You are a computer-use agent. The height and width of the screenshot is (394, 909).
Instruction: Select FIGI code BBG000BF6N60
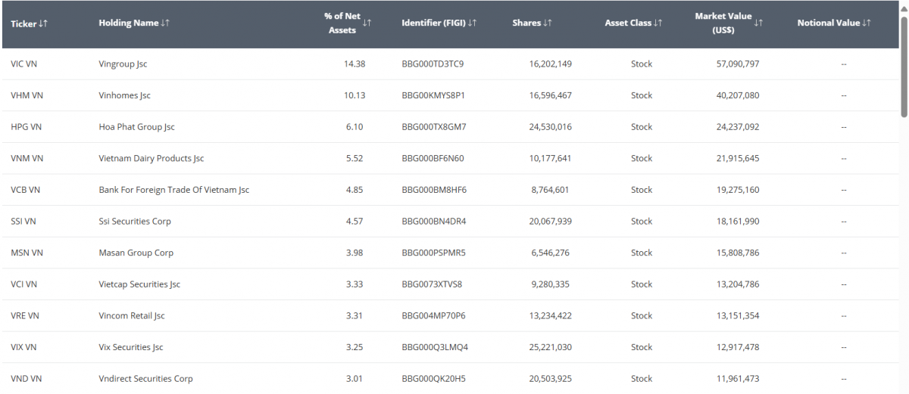(433, 159)
